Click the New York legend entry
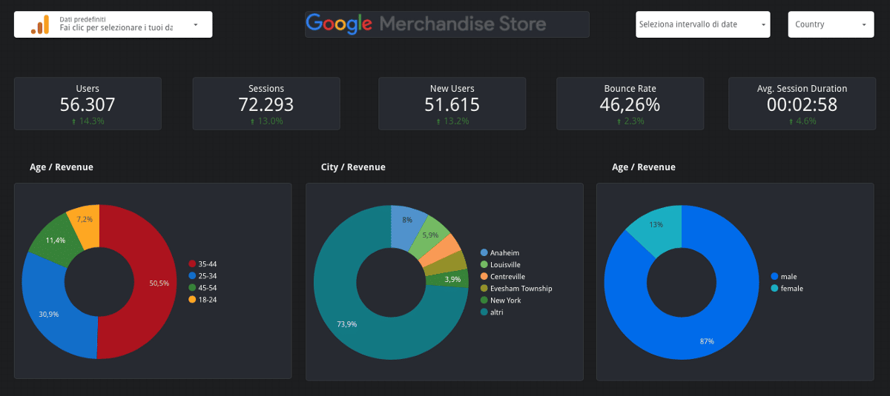The width and height of the screenshot is (890, 396). pos(501,301)
